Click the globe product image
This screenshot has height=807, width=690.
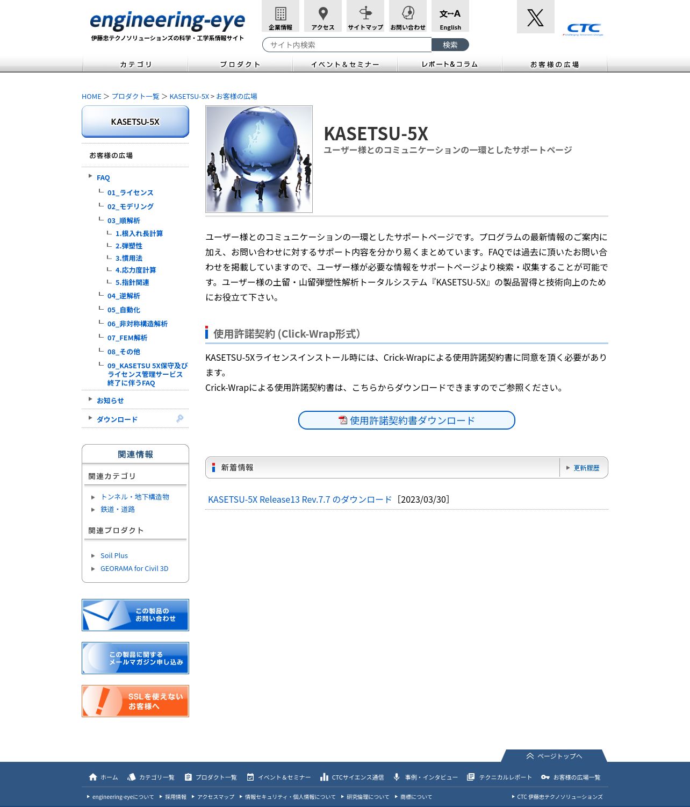point(259,159)
